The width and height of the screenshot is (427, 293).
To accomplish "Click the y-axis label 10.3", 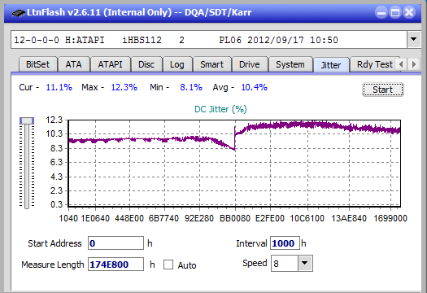I will [x=54, y=133].
